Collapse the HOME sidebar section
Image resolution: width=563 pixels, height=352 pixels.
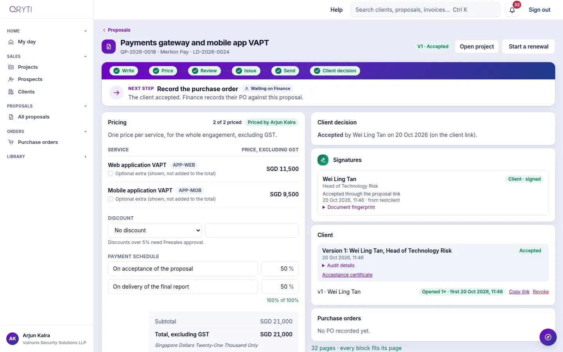85,31
